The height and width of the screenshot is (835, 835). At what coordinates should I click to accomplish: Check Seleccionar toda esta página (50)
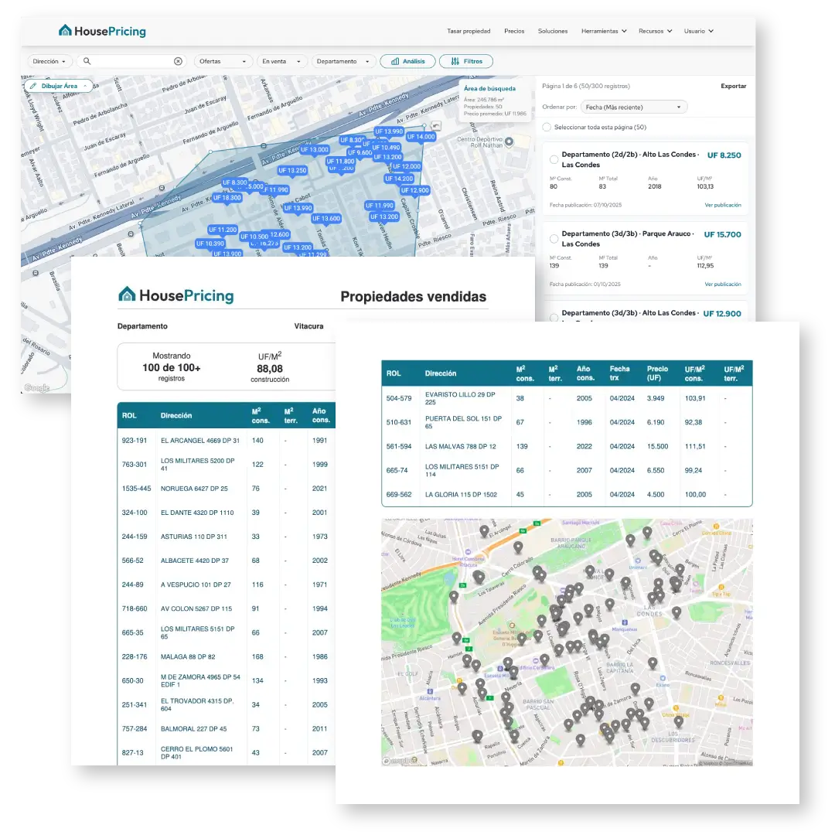pyautogui.click(x=547, y=128)
